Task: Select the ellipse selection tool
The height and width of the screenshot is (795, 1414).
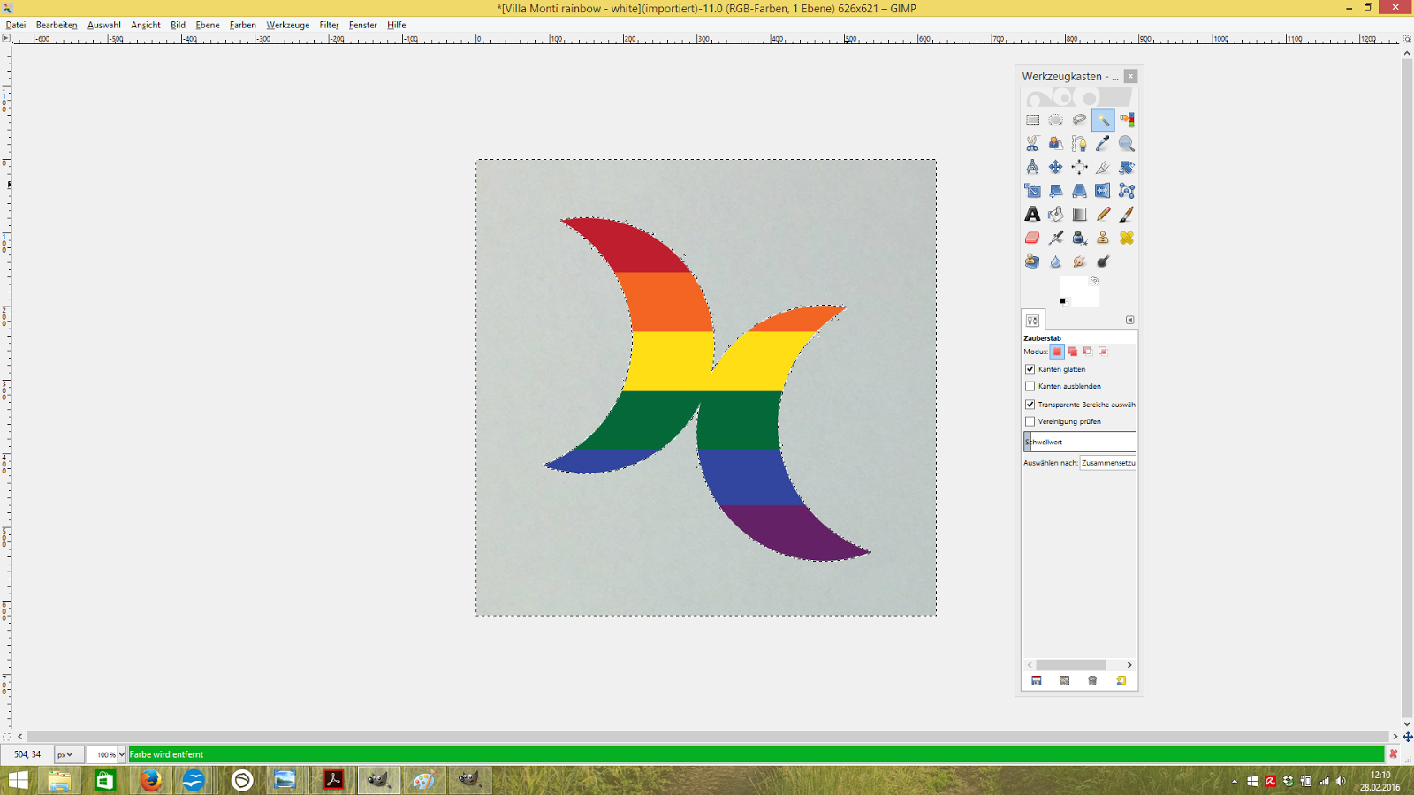Action: 1056,120
